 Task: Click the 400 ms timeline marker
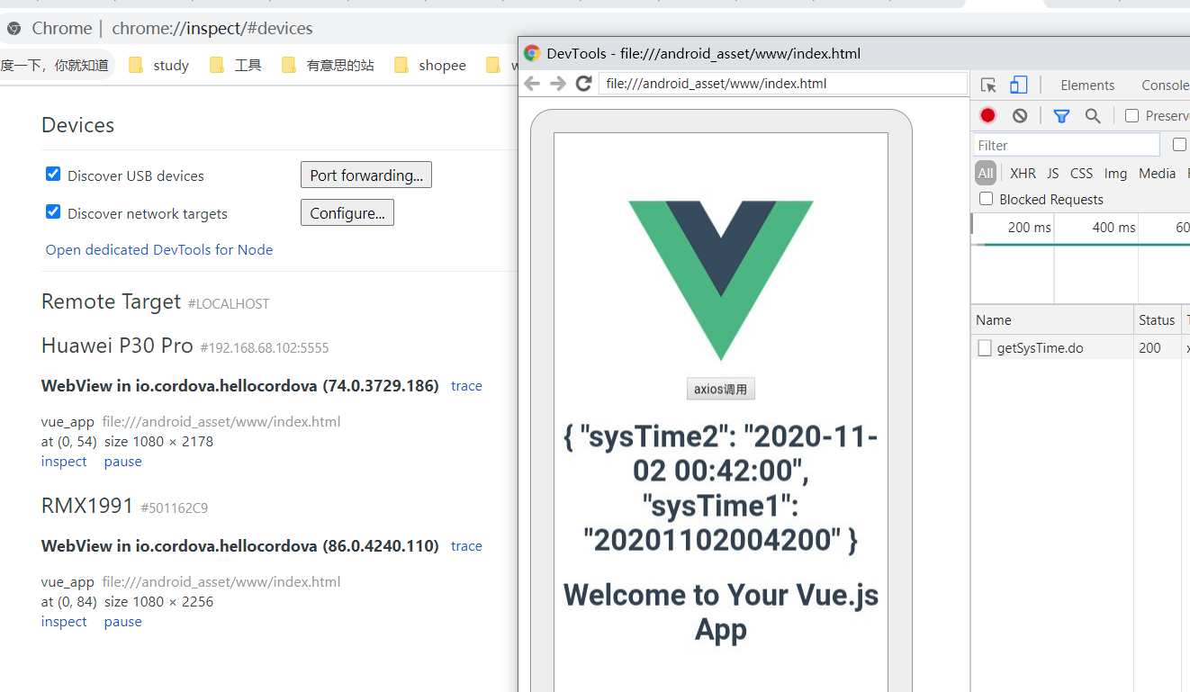point(1114,228)
